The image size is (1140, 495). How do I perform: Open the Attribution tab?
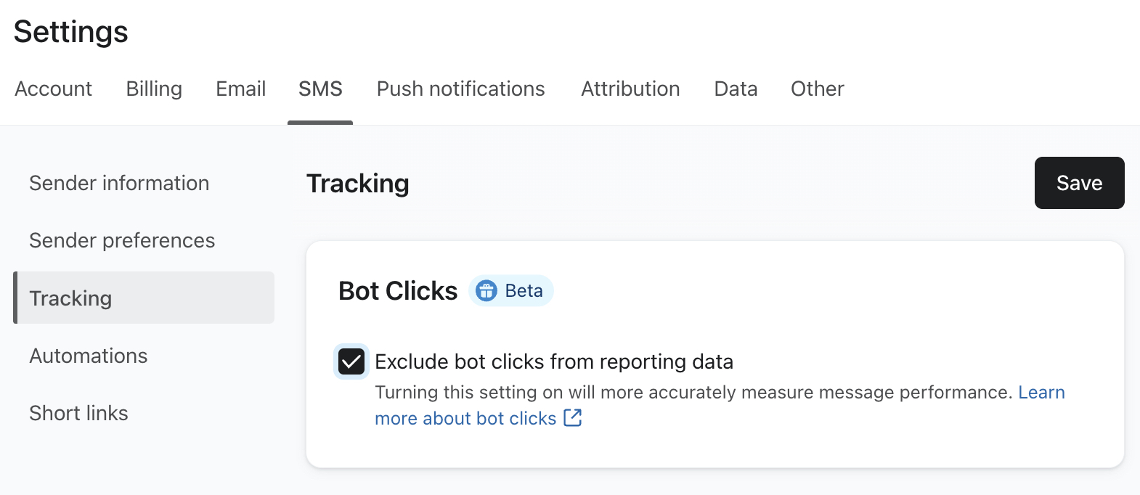coord(630,89)
